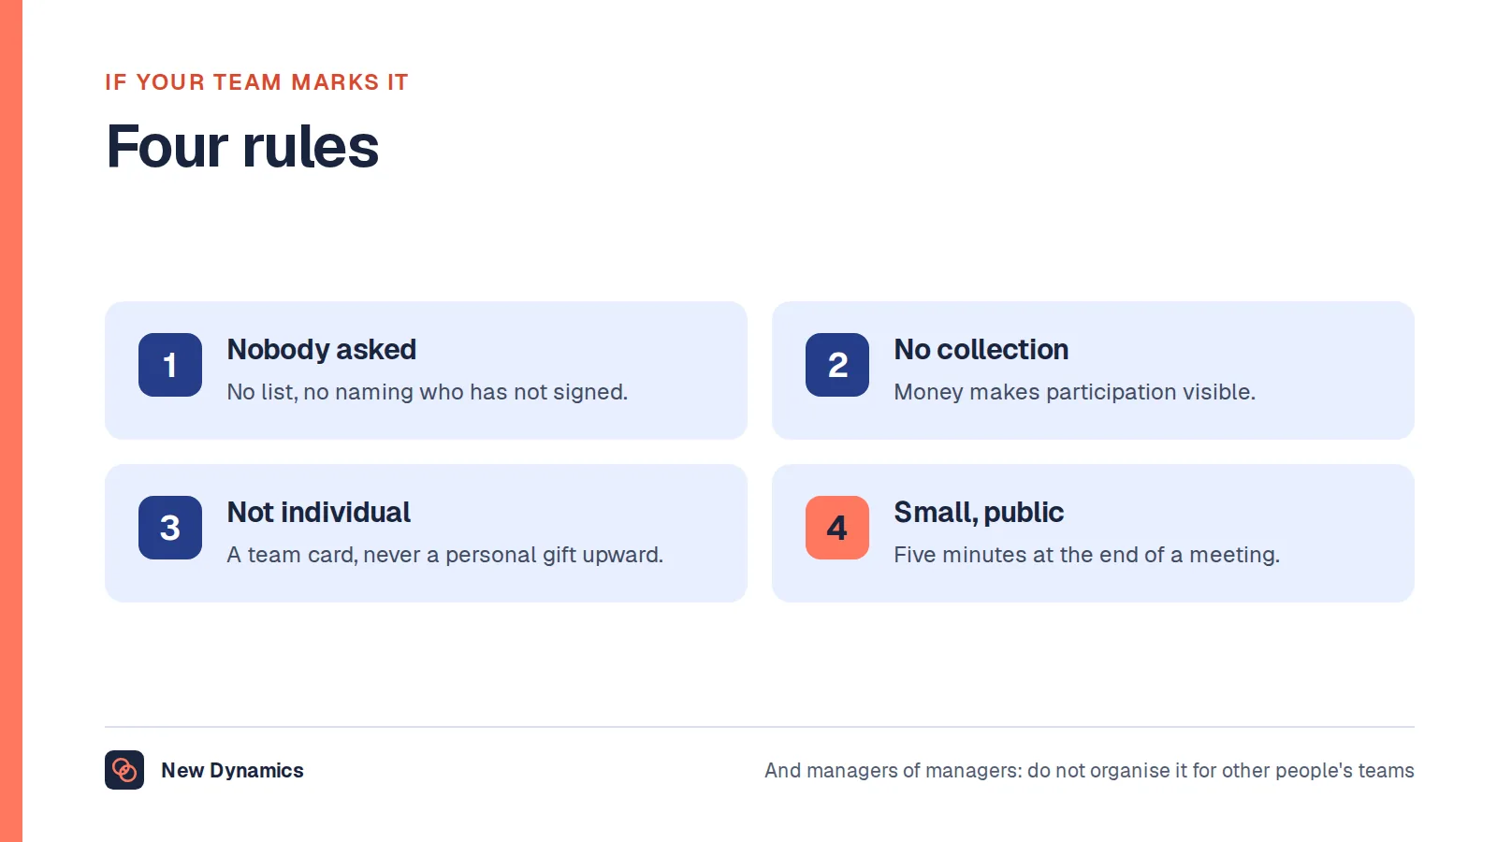Select text 'A team card, never a personal gift upward'
The height and width of the screenshot is (842, 1497).
click(445, 555)
